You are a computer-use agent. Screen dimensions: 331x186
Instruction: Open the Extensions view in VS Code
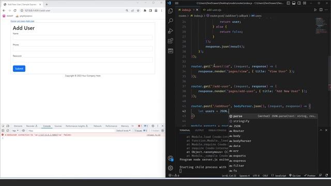point(170,41)
